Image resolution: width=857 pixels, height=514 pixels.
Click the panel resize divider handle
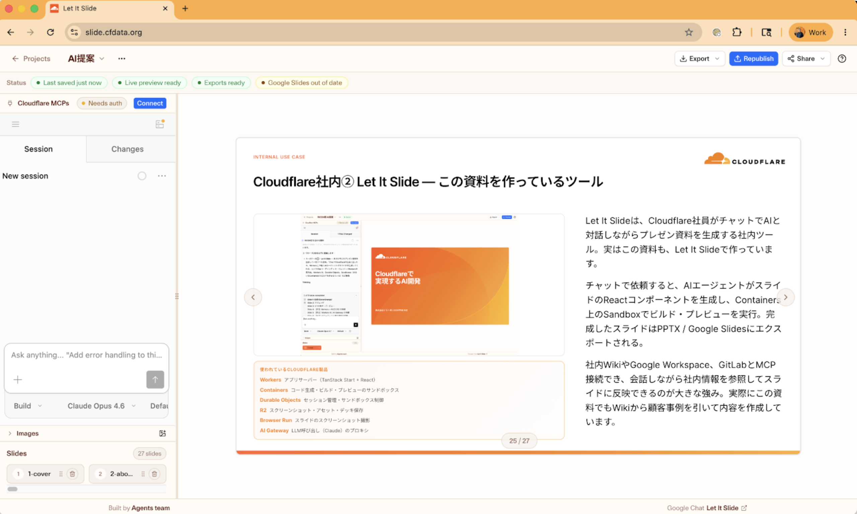(177, 296)
